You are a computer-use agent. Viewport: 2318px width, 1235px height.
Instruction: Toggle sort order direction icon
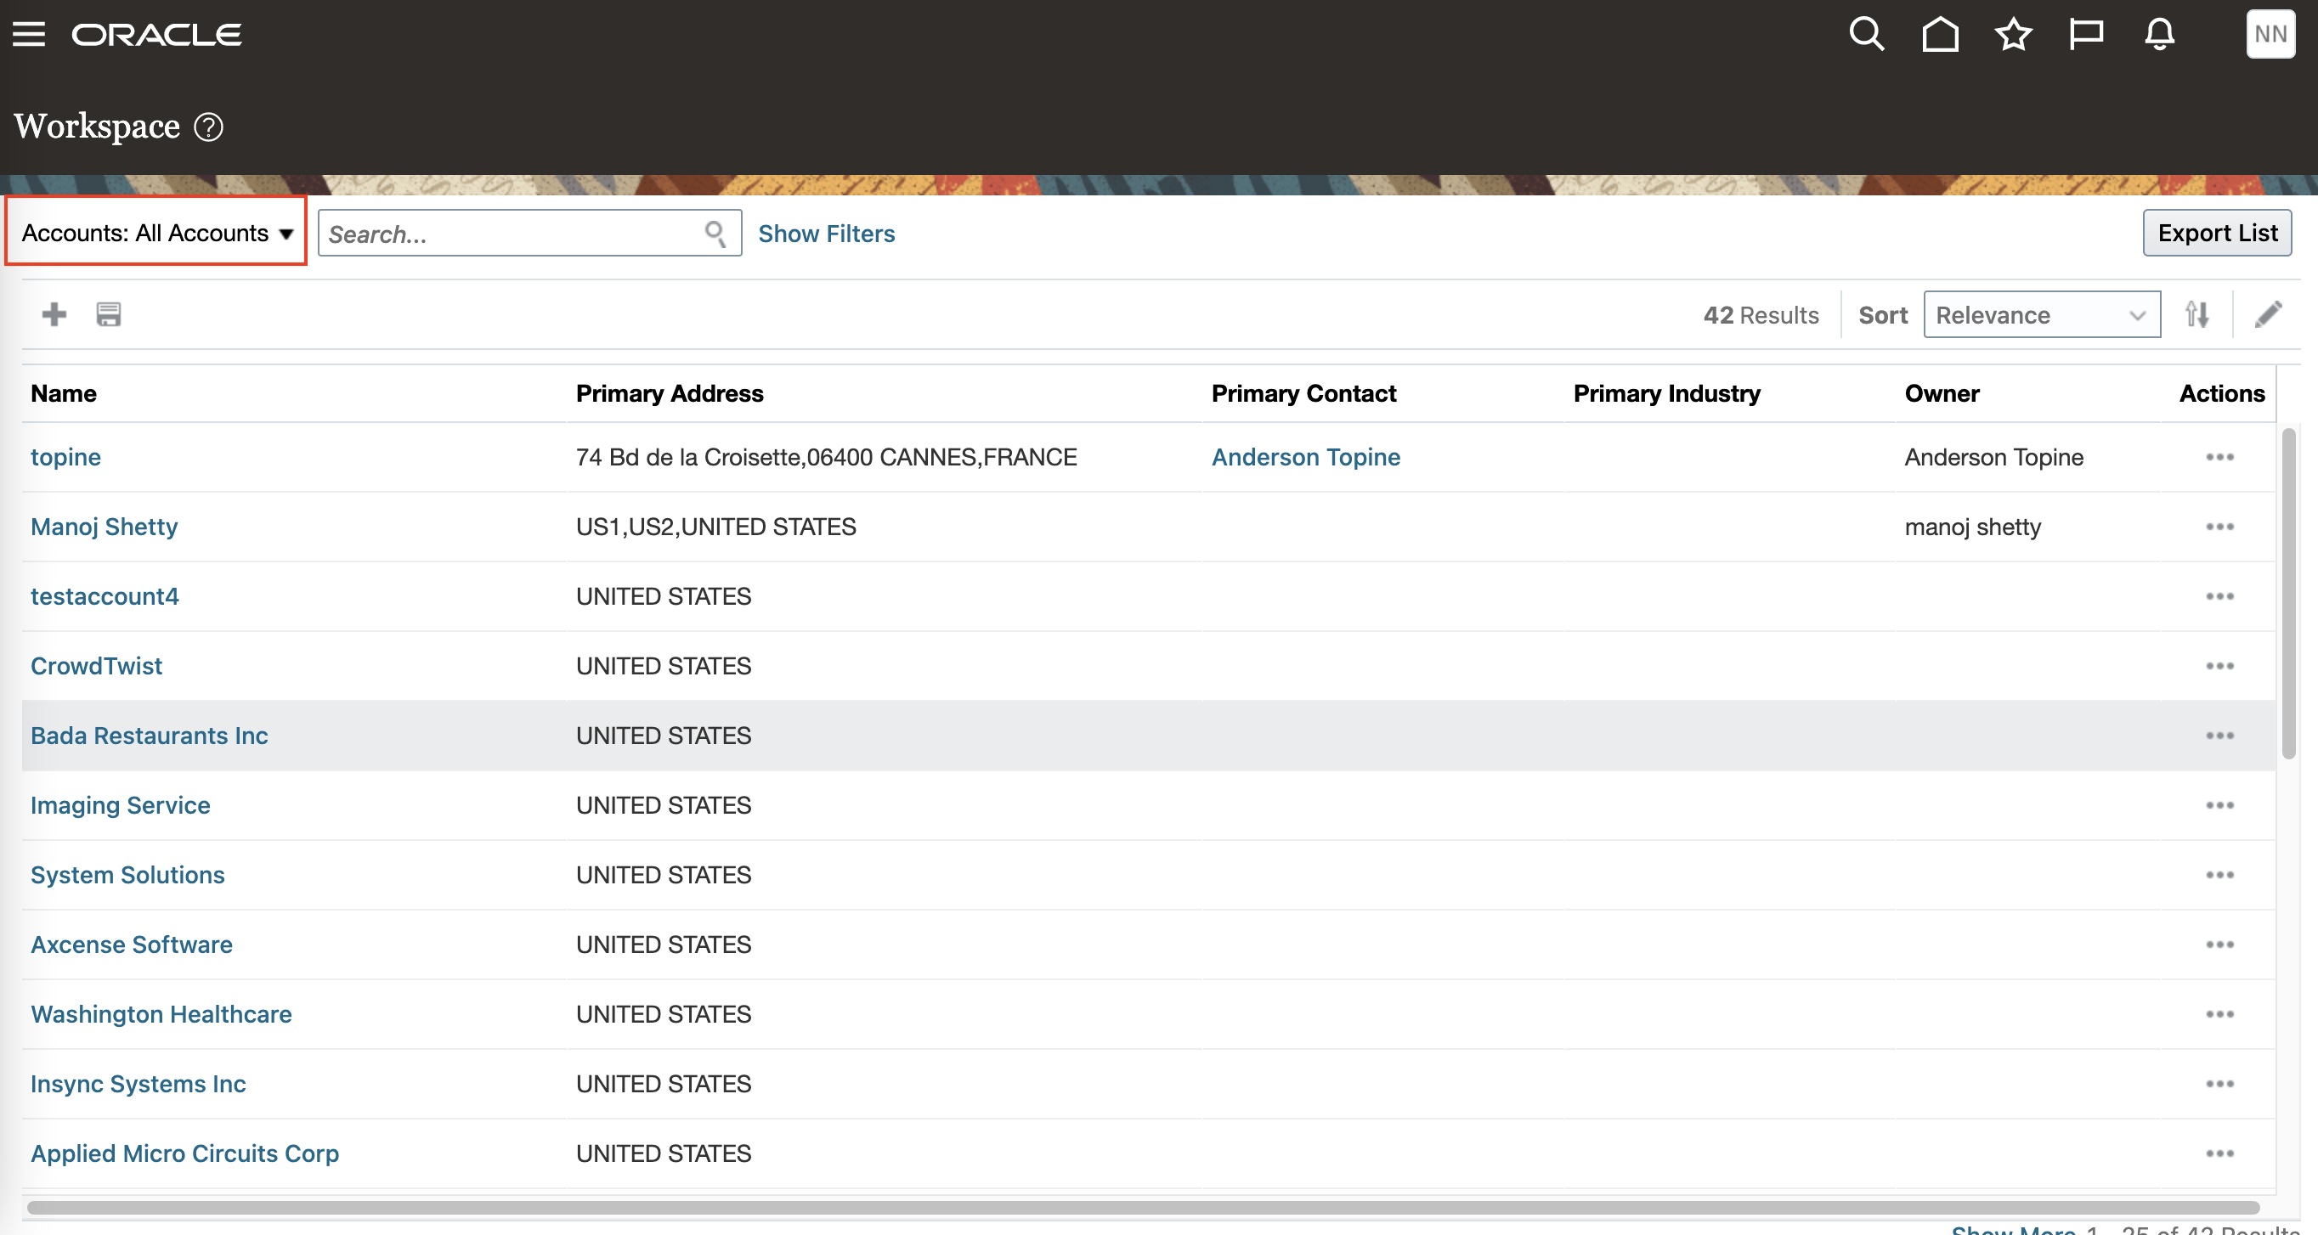pyautogui.click(x=2196, y=314)
